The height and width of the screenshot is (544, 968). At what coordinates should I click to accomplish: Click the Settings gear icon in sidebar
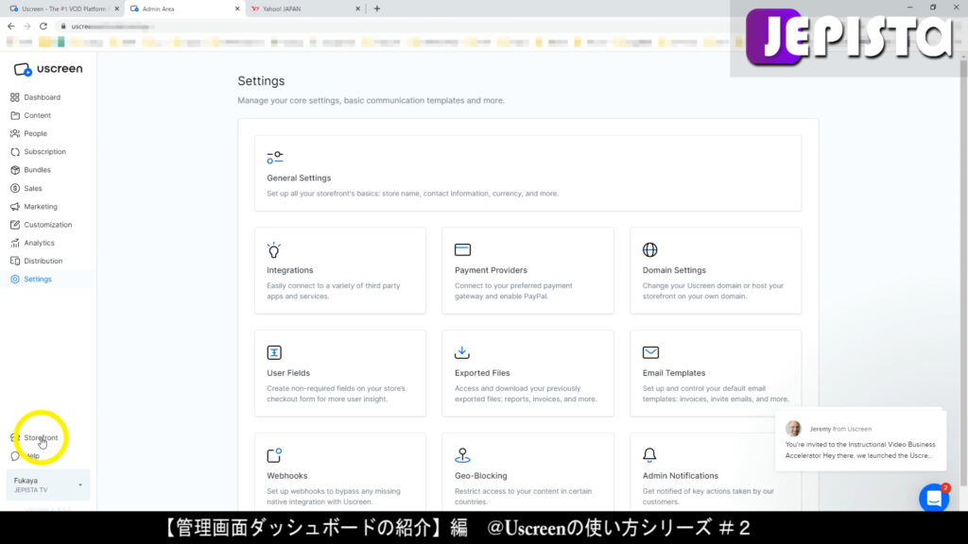click(15, 280)
